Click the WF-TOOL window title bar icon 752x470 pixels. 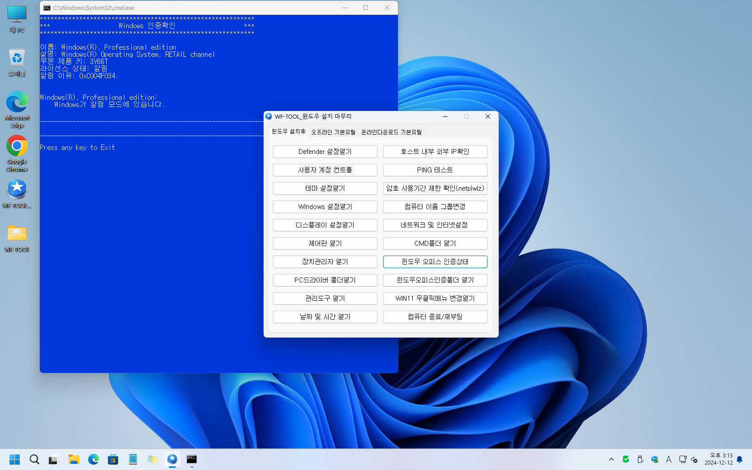pyautogui.click(x=269, y=116)
